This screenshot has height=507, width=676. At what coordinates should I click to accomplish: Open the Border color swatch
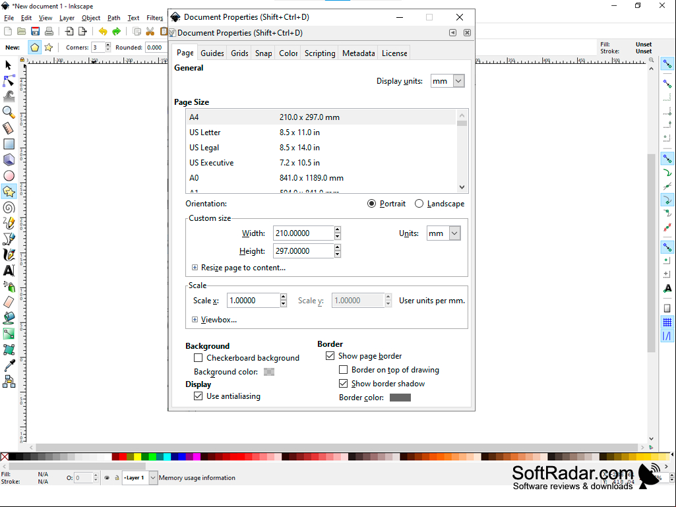[400, 398]
